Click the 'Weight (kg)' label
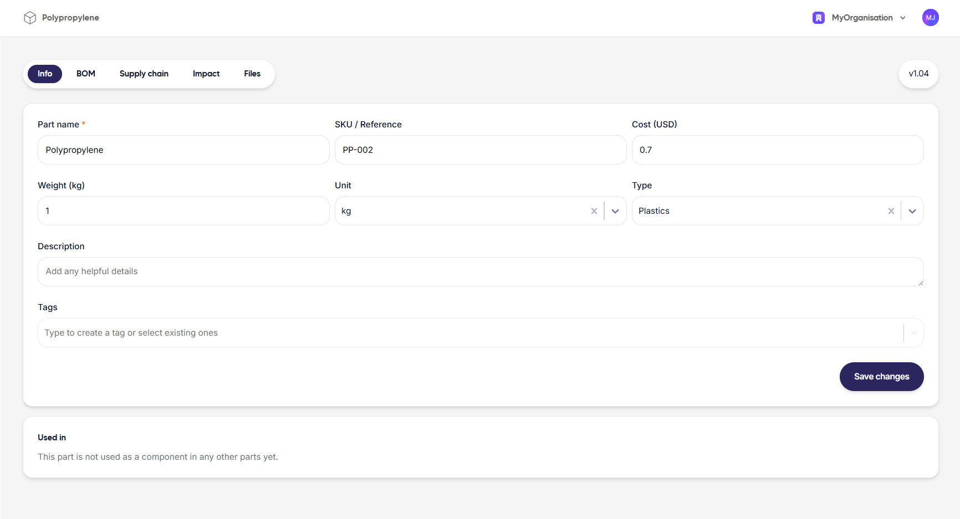Viewport: 960px width, 519px height. pos(61,186)
